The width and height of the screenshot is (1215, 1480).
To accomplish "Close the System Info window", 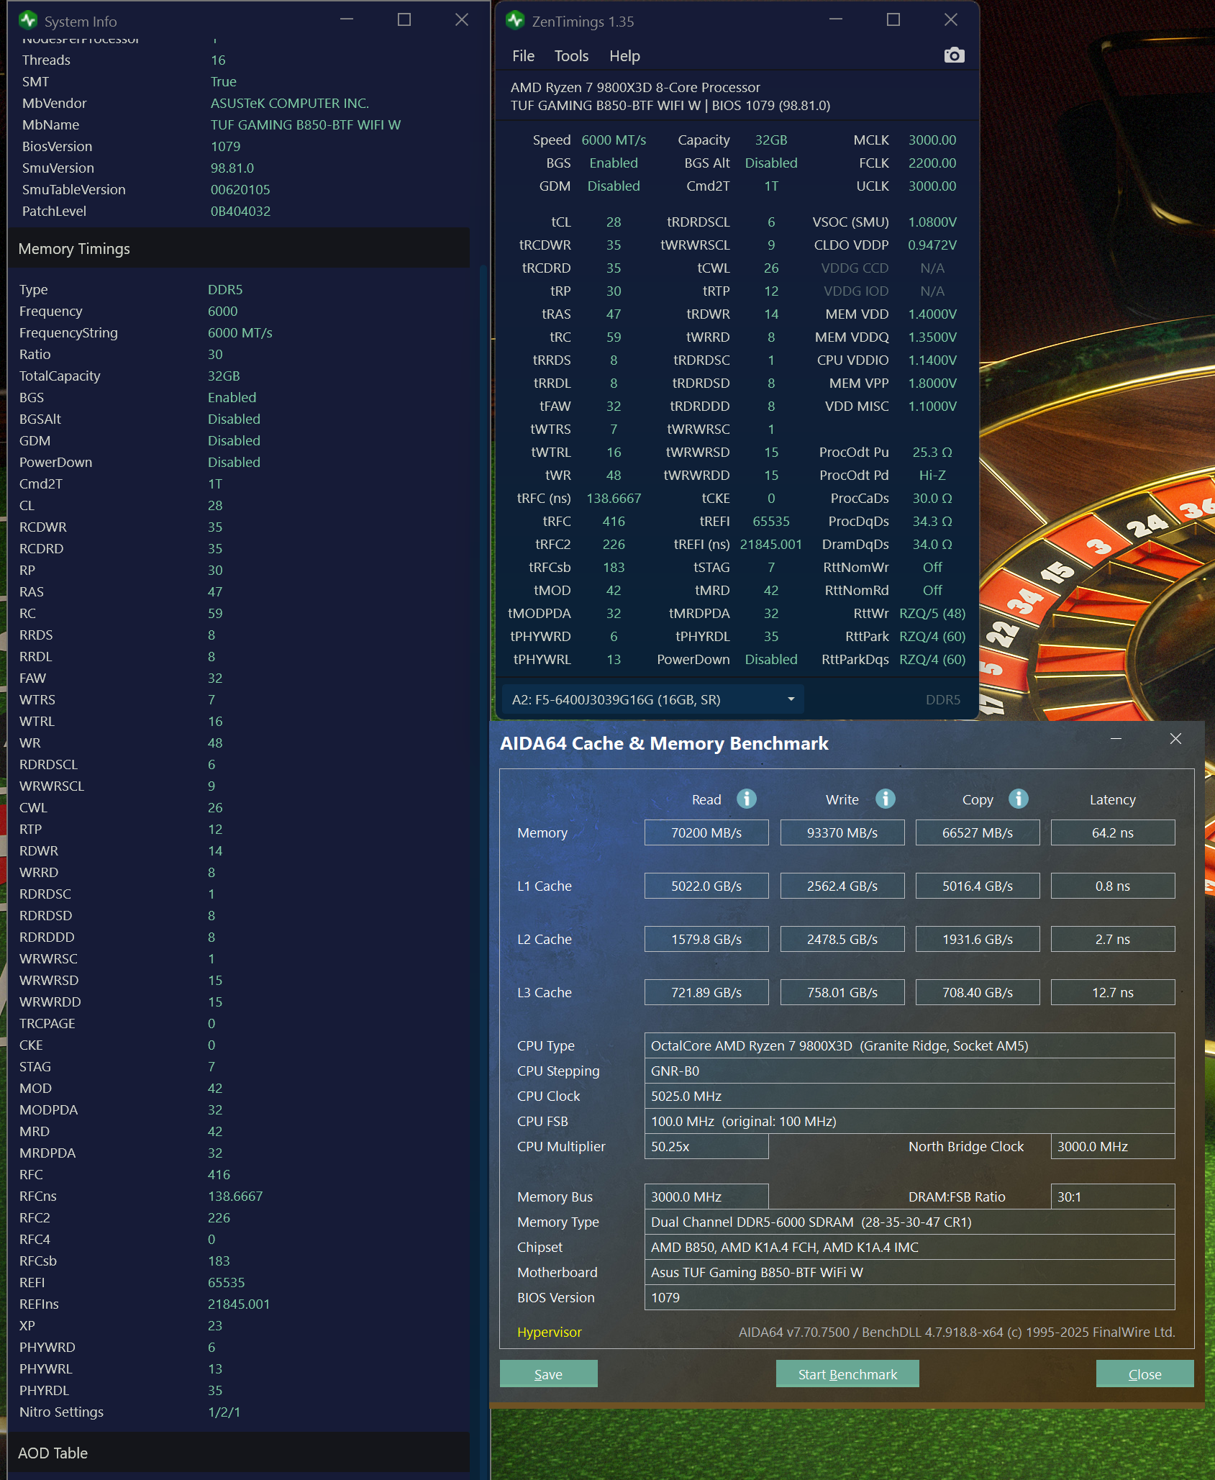I will click(462, 20).
